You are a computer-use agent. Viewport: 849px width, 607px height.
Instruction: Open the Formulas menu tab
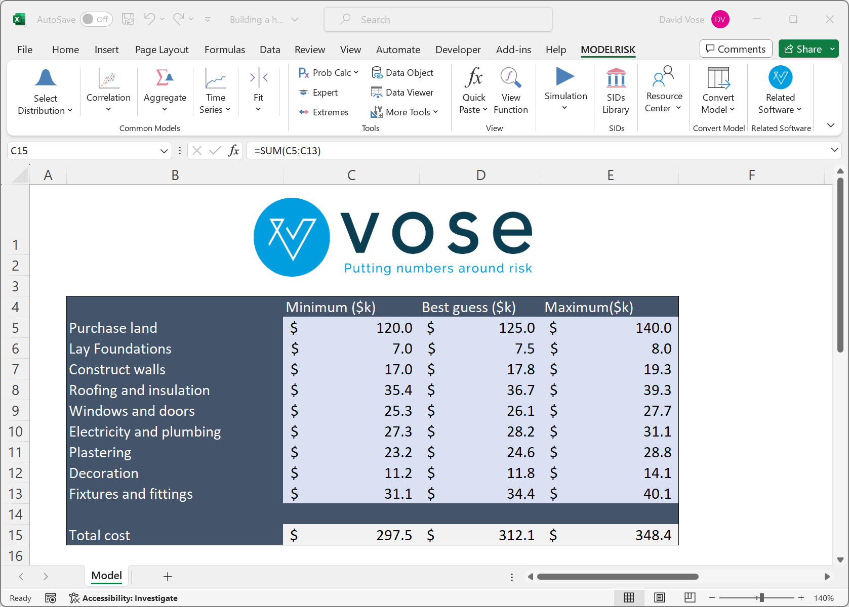[225, 50]
